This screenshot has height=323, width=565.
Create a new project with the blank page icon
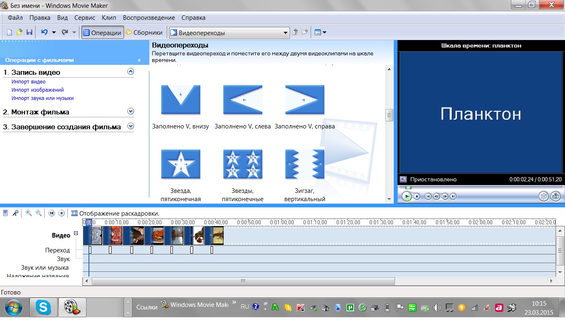10,32
